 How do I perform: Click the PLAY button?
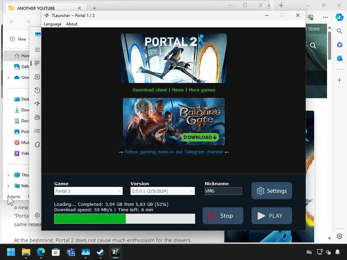point(271,216)
